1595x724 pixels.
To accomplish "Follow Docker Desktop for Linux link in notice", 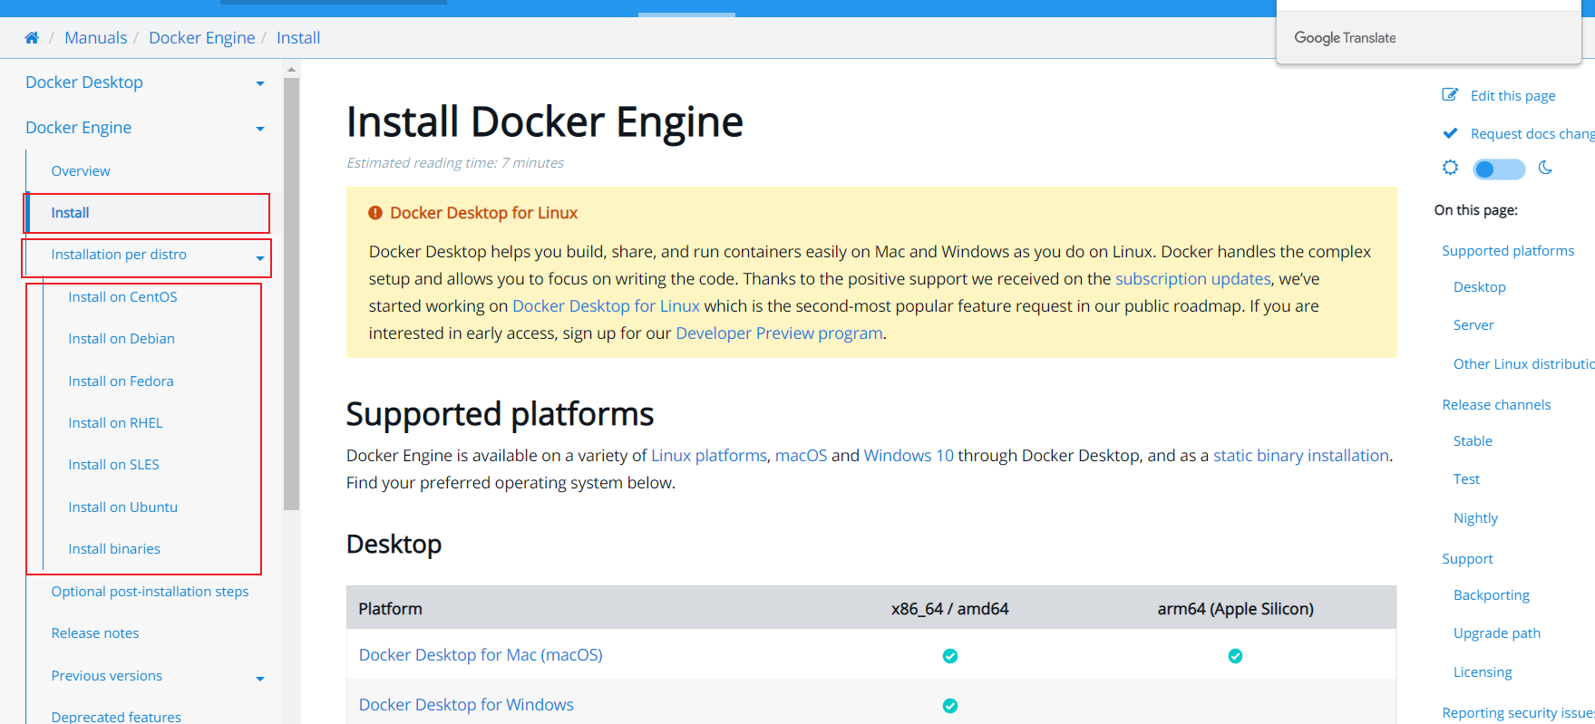I will [x=606, y=306].
